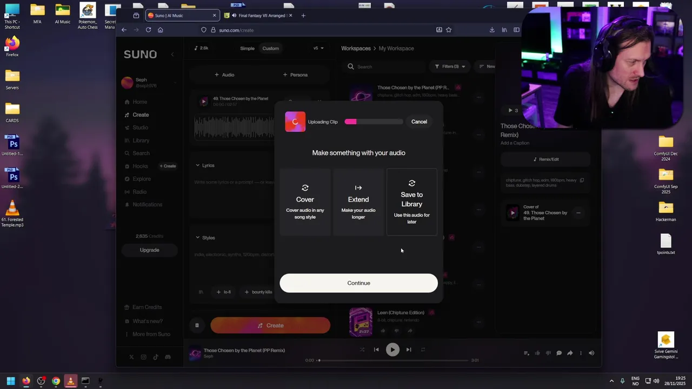Add the lo-fi style tag
This screenshot has width=692, height=389.
[224, 292]
